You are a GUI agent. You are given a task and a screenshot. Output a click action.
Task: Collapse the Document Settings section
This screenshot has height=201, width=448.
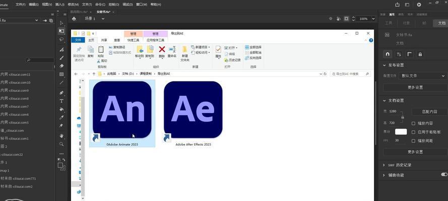pyautogui.click(x=385, y=100)
